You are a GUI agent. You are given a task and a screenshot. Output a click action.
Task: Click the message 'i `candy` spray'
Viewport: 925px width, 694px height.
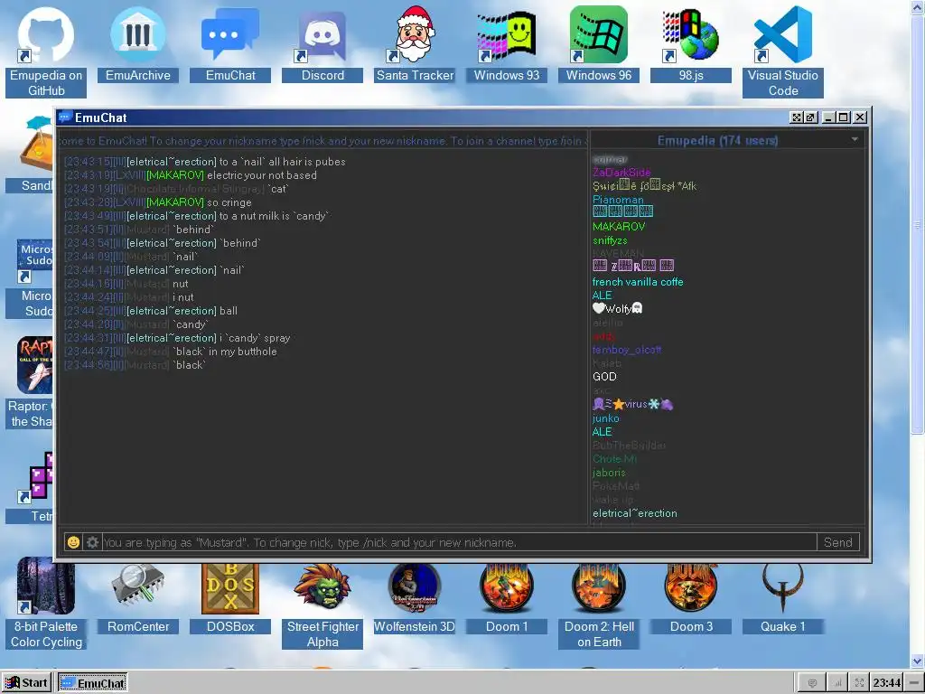click(x=255, y=338)
